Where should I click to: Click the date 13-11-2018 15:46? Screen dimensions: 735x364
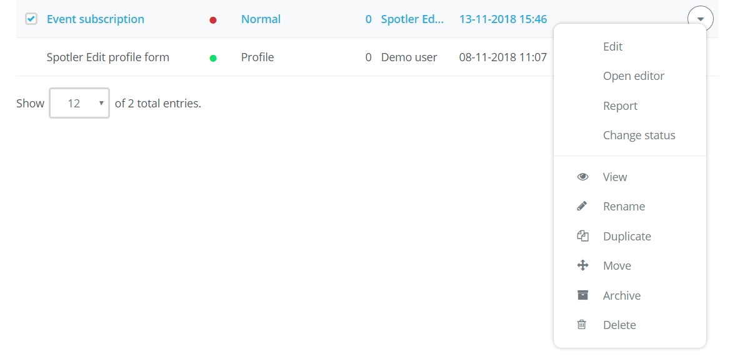click(503, 19)
